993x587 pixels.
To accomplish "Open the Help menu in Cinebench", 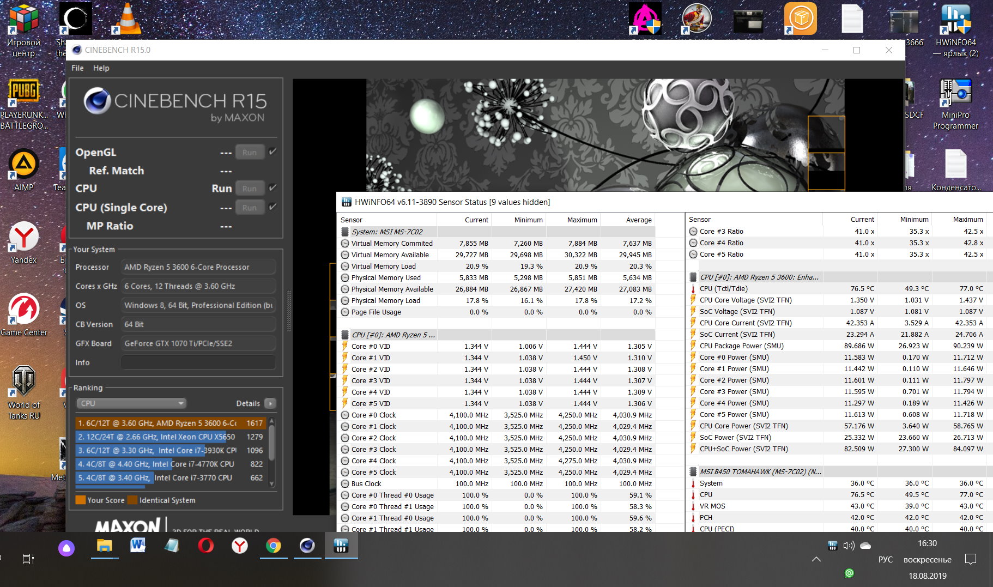I will [x=101, y=68].
